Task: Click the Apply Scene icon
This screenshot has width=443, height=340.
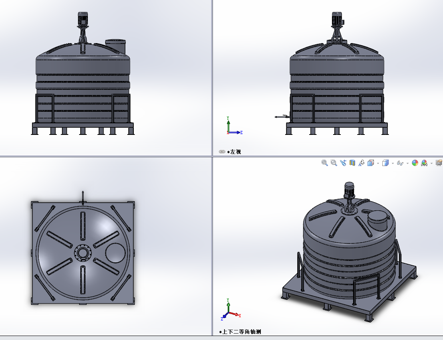Action: (424, 163)
